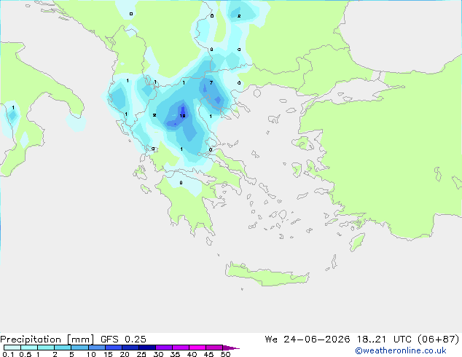Select the 'Precipitation [mm]' title text

click(47, 340)
